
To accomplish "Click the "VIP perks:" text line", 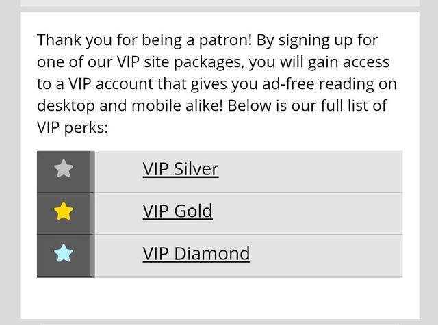I will (73, 127).
